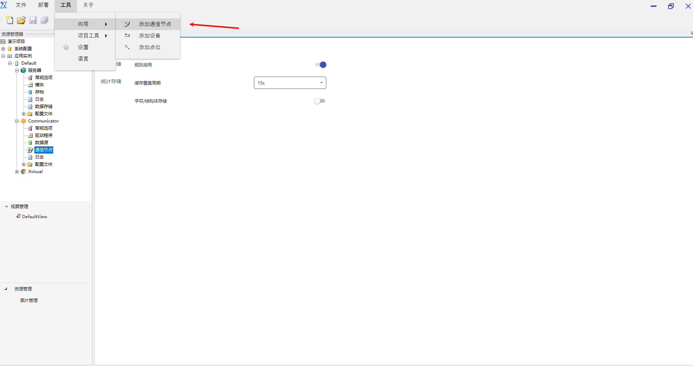Open the 部署 menu
Image resolution: width=693 pixels, height=366 pixels.
coord(43,5)
